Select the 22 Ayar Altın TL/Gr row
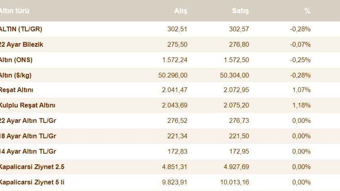 coord(28,121)
